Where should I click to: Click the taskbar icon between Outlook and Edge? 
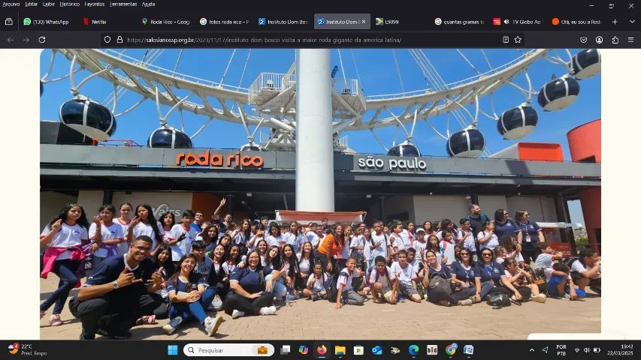pos(395,350)
